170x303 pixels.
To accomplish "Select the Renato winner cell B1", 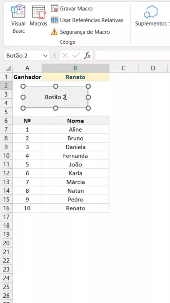I will 75,77.
